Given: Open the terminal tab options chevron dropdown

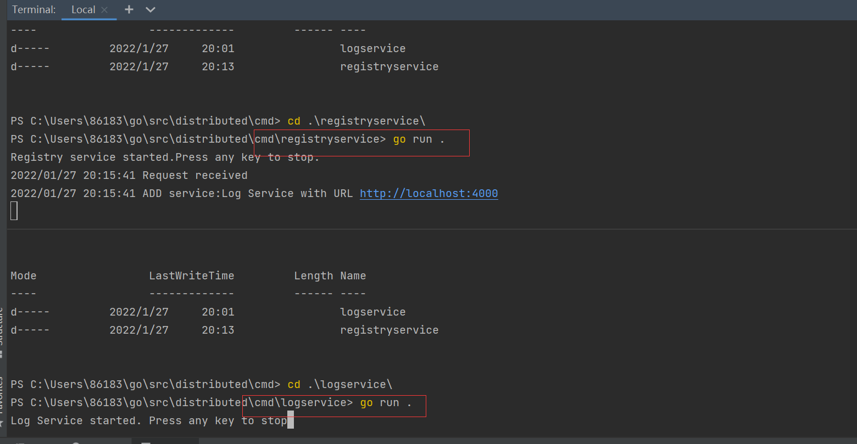Looking at the screenshot, I should (x=151, y=10).
